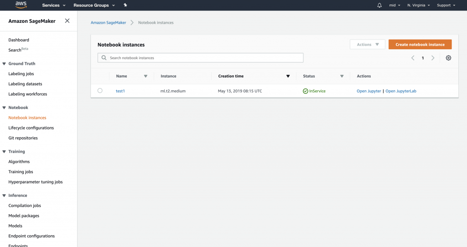Click the Instance column header
Image resolution: width=467 pixels, height=247 pixels.
(x=169, y=76)
